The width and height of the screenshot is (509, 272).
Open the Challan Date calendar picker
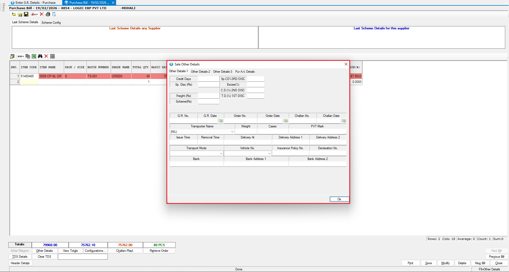[344, 121]
